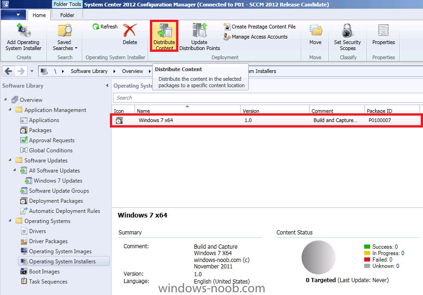Image resolution: width=423 pixels, height=295 pixels.
Task: Click the Back navigation arrow
Action: tap(8, 71)
